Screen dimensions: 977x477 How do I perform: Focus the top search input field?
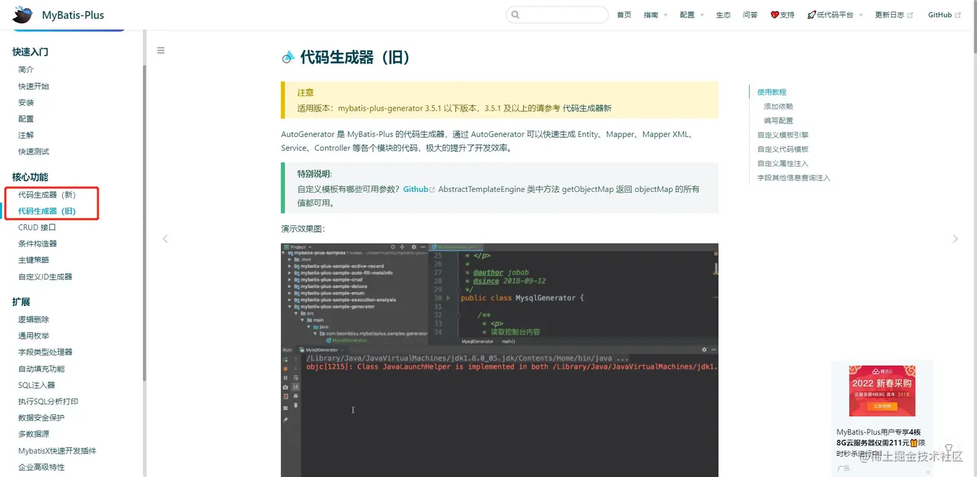[557, 15]
